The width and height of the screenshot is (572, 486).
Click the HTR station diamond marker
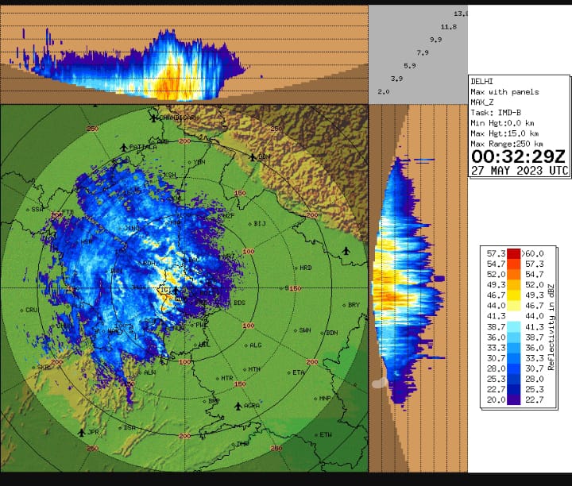pos(218,379)
